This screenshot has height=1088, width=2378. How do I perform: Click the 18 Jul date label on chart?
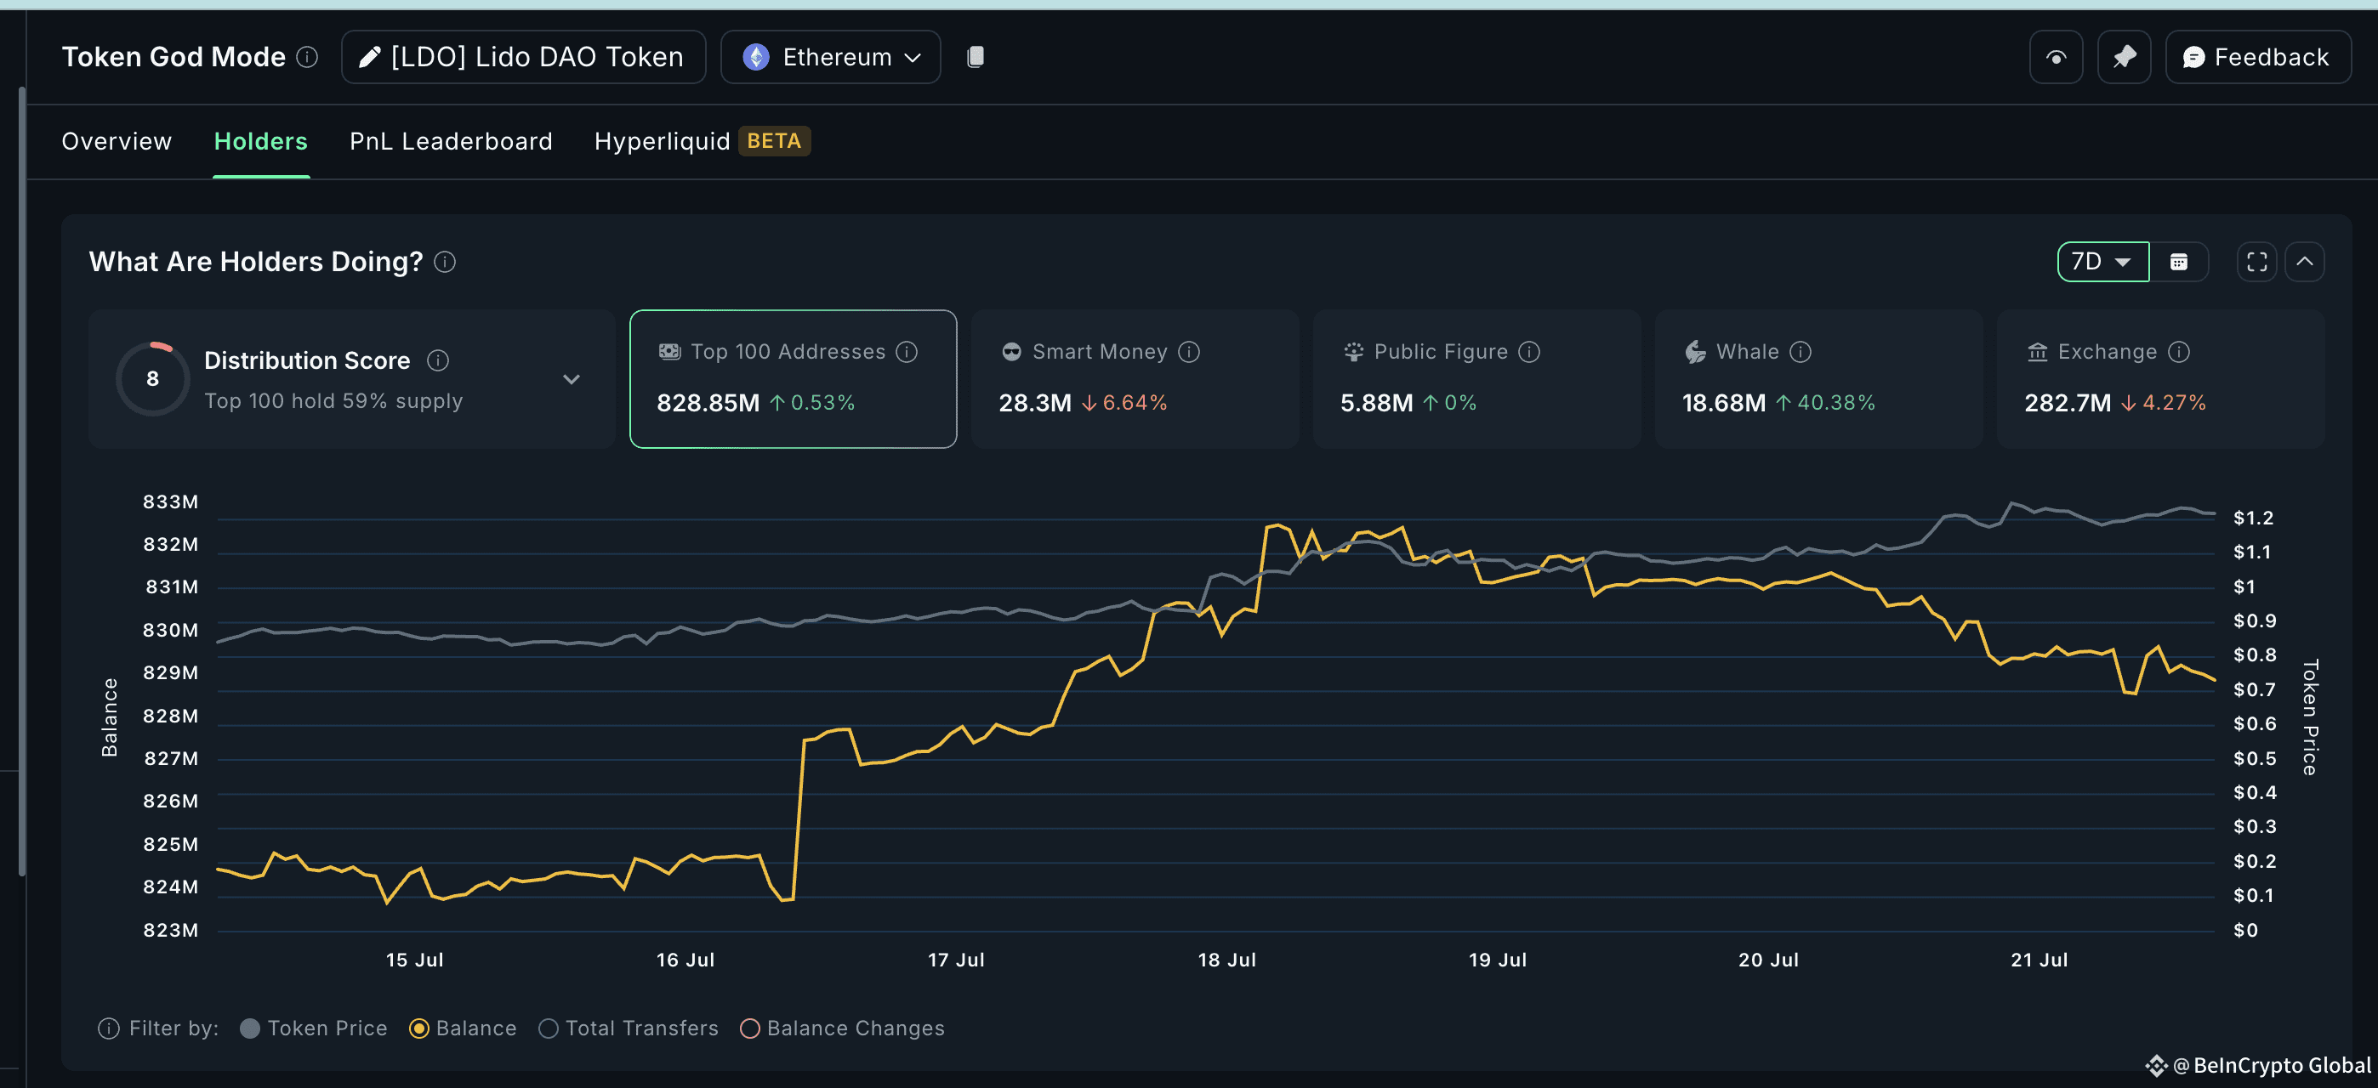point(1227,960)
